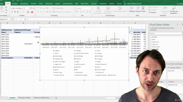Click the confirm checkmark in formula bar
The height and width of the screenshot is (102, 183).
point(21,19)
